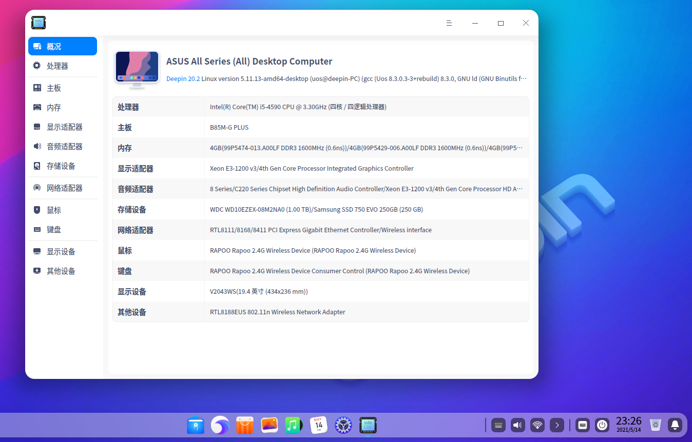Maximize the Device Manager window
Image resolution: width=692 pixels, height=442 pixels.
501,23
